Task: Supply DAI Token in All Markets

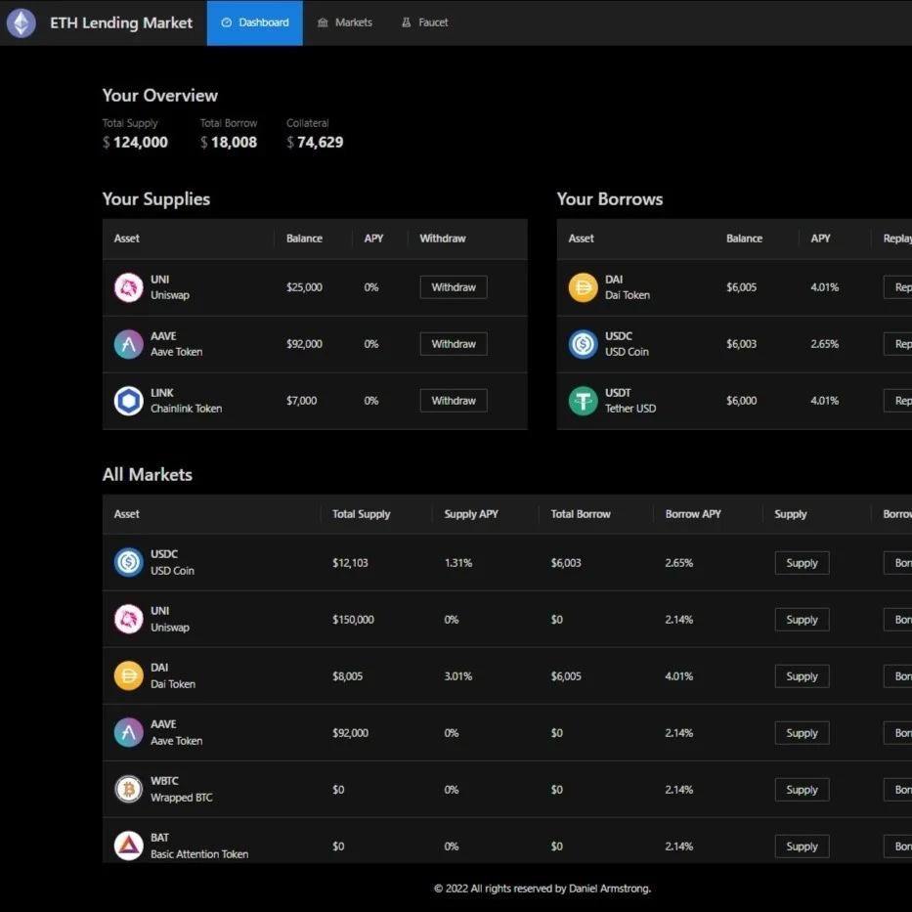Action: [802, 676]
